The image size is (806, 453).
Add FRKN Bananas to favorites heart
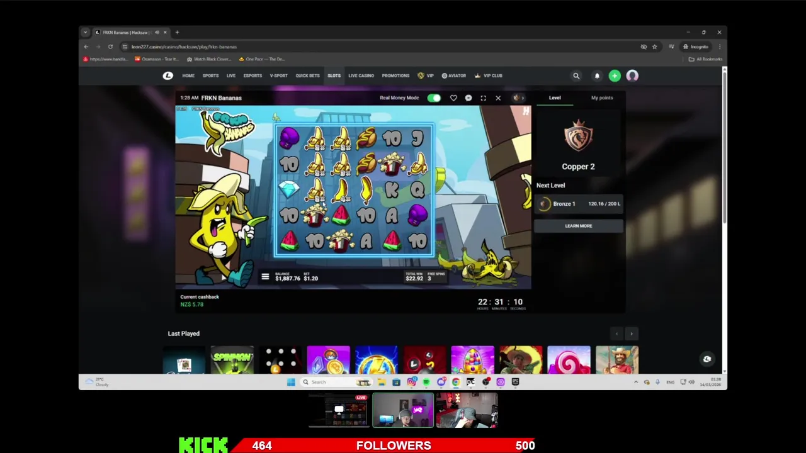453,98
